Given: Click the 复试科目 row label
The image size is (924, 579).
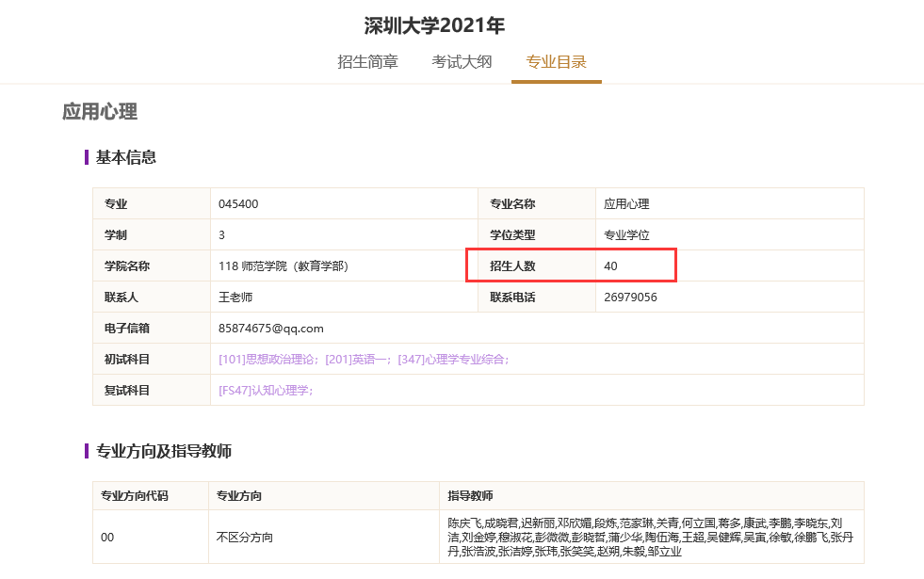Looking at the screenshot, I should pos(127,391).
